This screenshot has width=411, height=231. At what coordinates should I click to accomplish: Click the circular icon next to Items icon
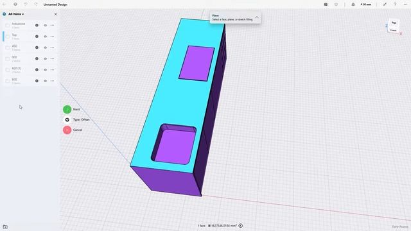(x=336, y=4)
